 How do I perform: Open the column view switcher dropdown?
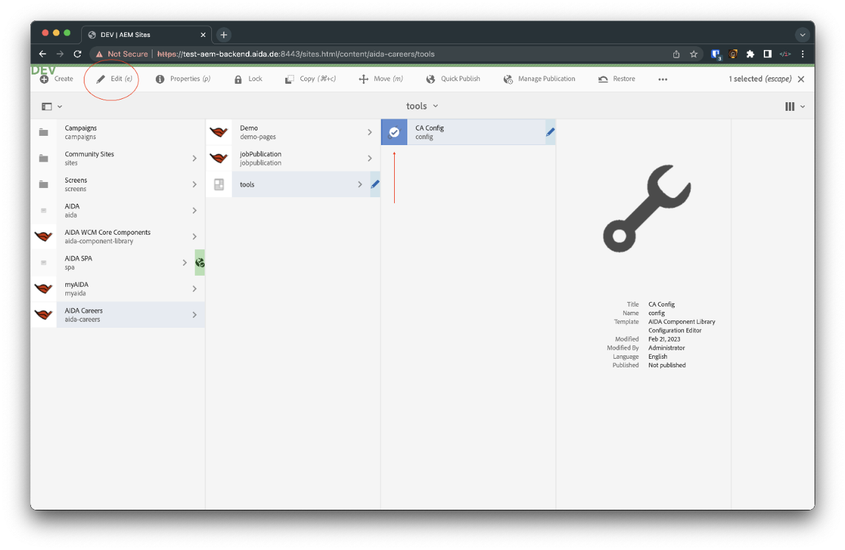coord(795,106)
